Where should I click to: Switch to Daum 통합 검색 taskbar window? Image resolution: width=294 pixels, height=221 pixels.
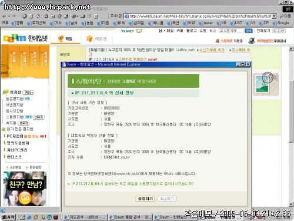[131, 217]
